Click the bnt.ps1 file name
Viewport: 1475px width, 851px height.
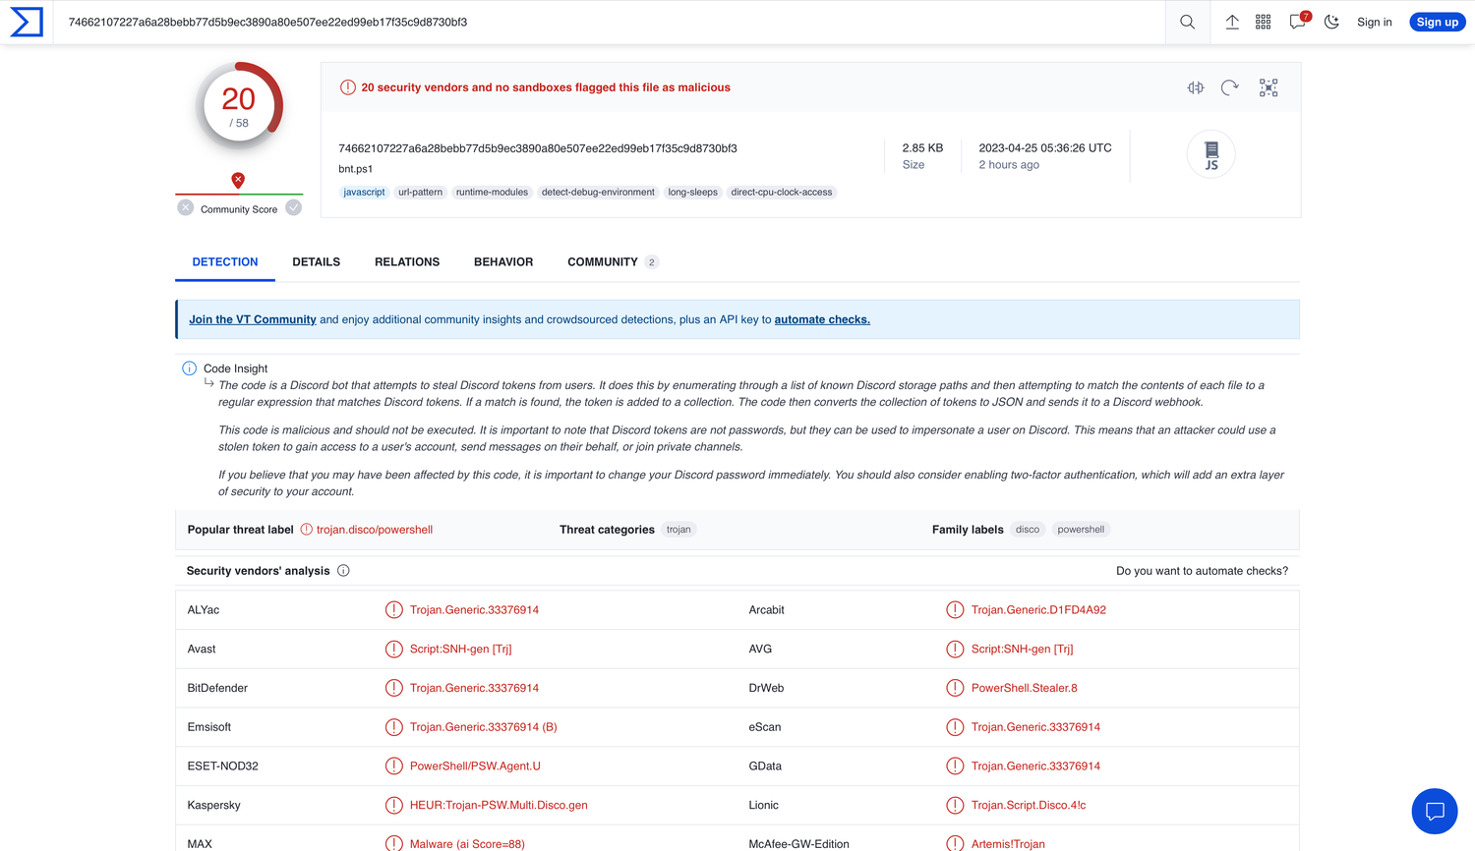click(355, 169)
